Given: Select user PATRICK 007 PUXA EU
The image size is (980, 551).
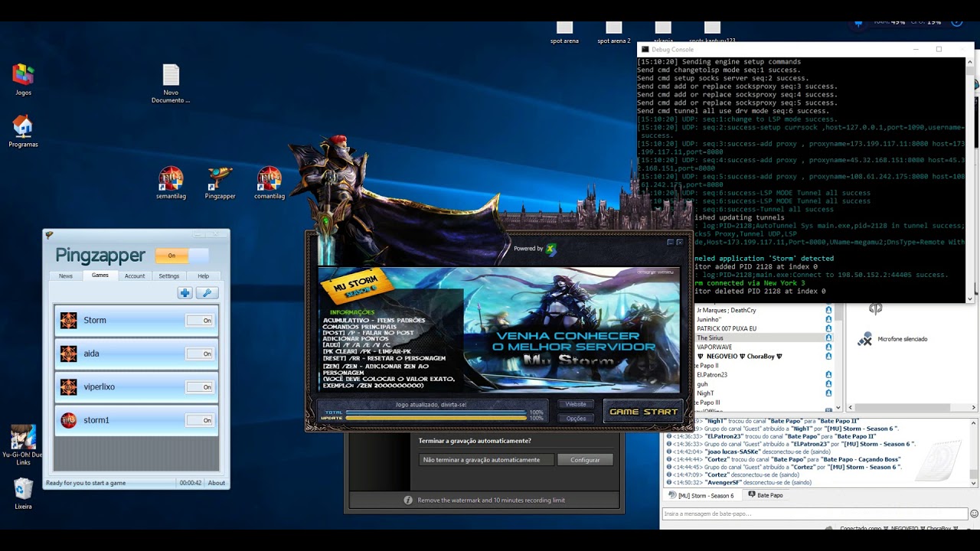Looking at the screenshot, I should pos(727,328).
